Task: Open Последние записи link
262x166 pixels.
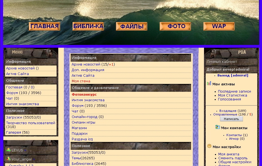Action: tap(235, 92)
